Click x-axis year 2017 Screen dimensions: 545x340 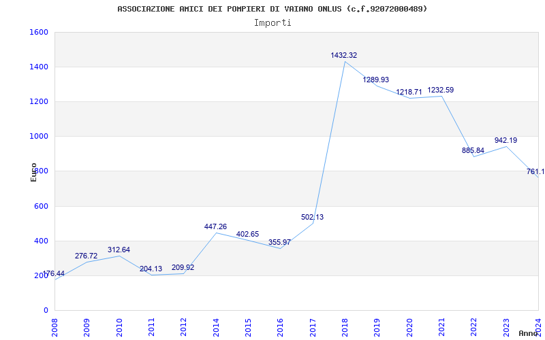pyautogui.click(x=313, y=327)
